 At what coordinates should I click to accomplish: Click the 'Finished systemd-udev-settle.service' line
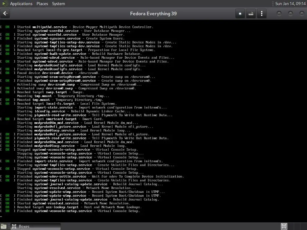[92, 176]
